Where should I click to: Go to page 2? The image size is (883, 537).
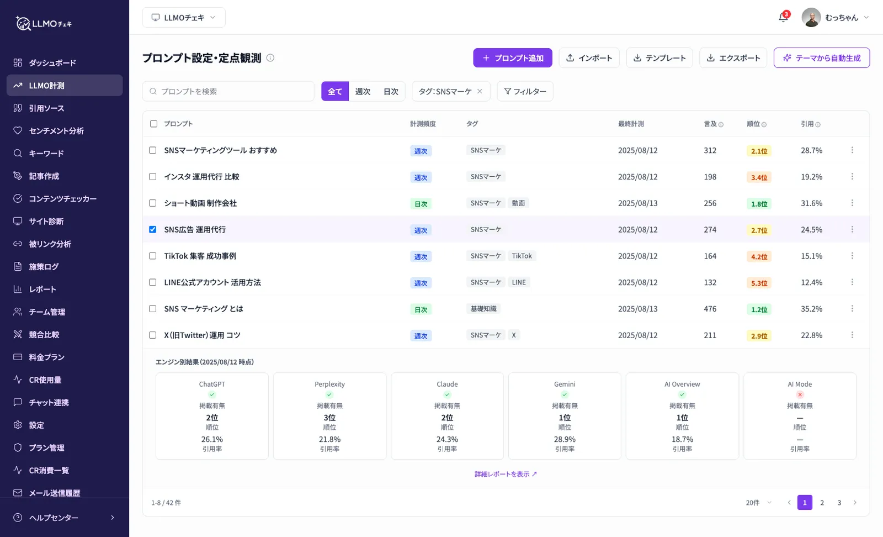point(822,503)
